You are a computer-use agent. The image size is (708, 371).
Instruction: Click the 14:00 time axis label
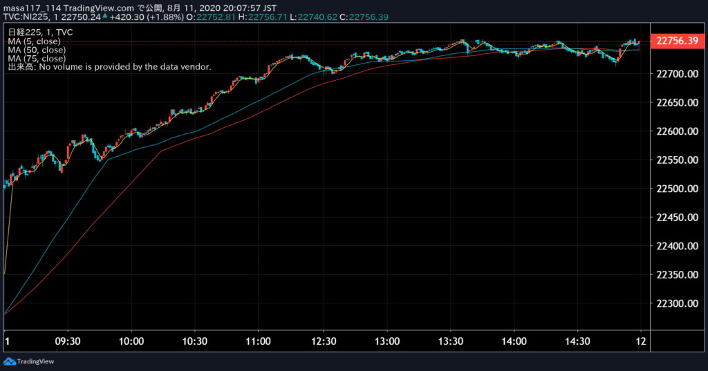(x=514, y=341)
